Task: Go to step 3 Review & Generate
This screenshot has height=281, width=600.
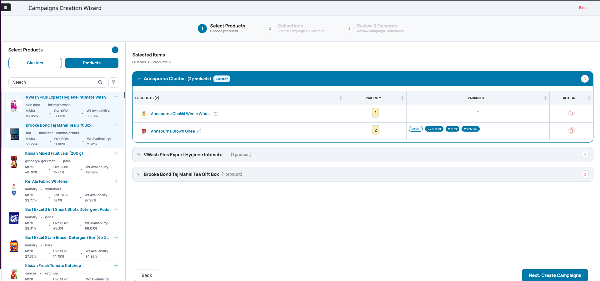Action: click(374, 28)
